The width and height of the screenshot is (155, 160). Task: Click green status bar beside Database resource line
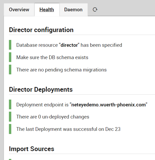(x=10, y=45)
